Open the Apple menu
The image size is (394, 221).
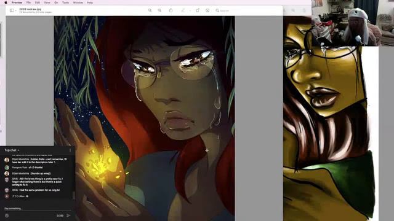6,2
